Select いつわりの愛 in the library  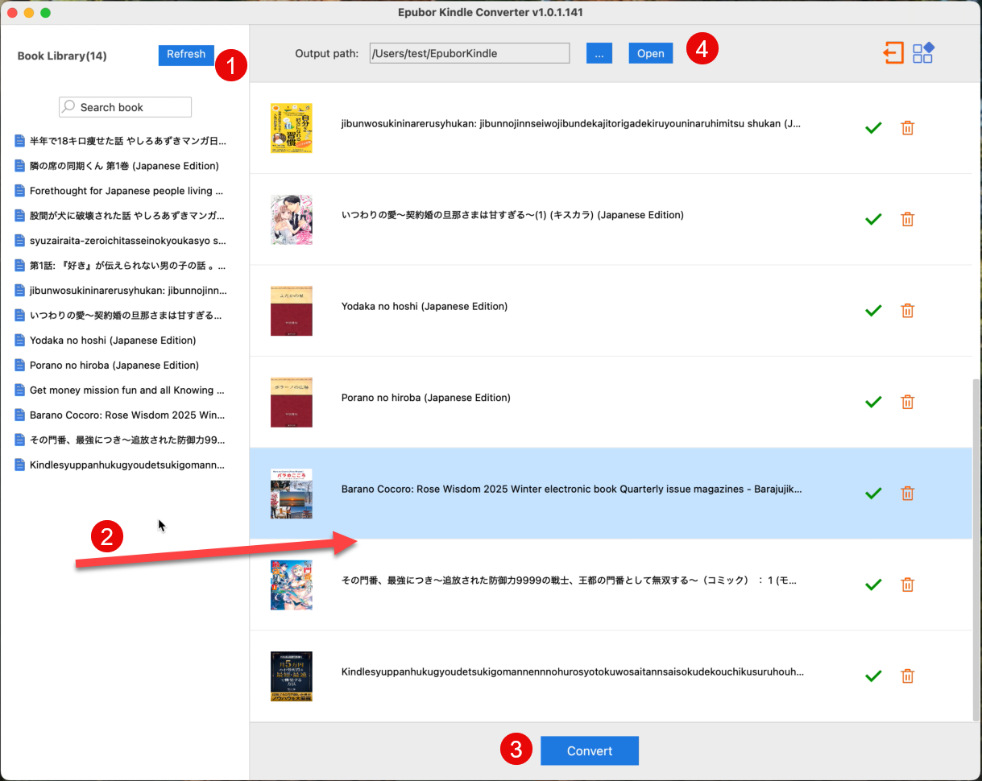point(126,315)
